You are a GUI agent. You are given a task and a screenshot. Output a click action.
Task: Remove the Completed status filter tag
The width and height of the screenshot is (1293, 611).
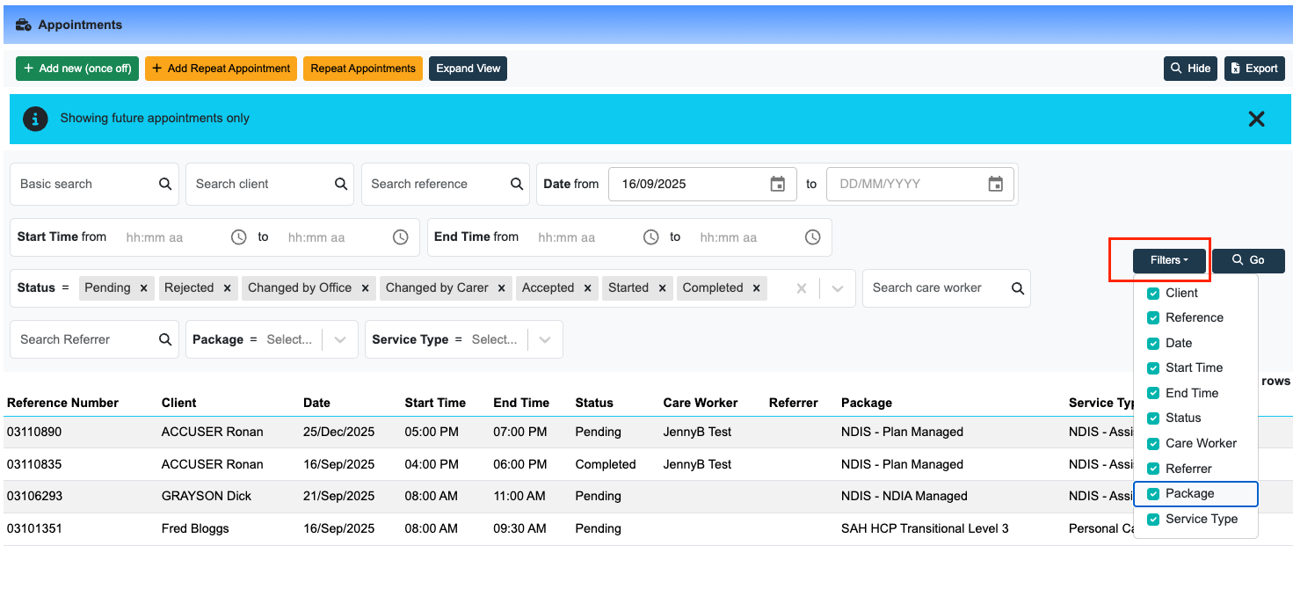(756, 288)
